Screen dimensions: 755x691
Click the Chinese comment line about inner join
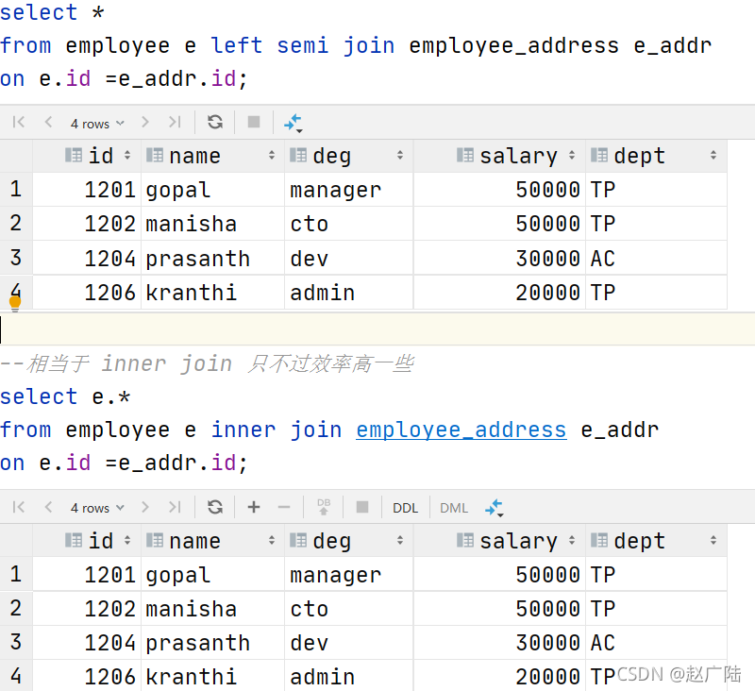[207, 363]
